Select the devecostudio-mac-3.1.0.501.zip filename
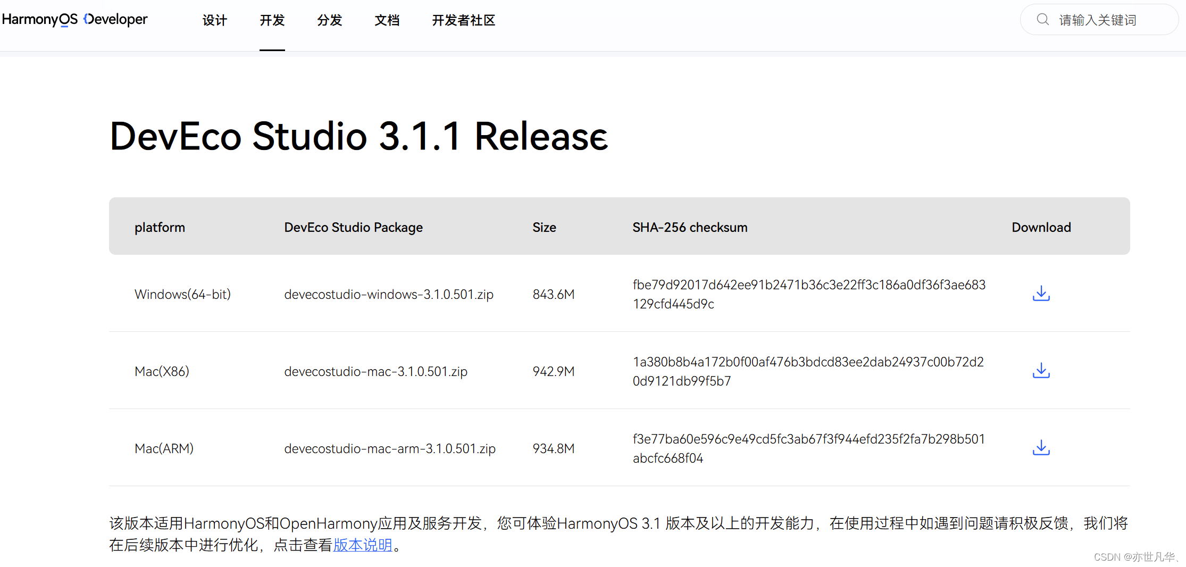 [375, 371]
